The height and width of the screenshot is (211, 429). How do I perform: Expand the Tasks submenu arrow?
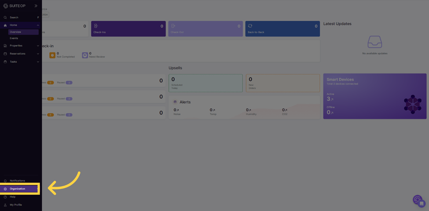[38, 62]
